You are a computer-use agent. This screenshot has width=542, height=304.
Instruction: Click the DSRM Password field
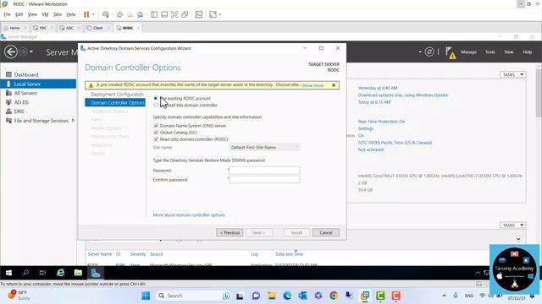click(x=264, y=171)
